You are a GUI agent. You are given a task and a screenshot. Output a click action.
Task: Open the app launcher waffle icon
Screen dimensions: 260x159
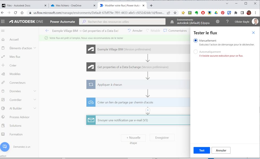(x=3, y=22)
